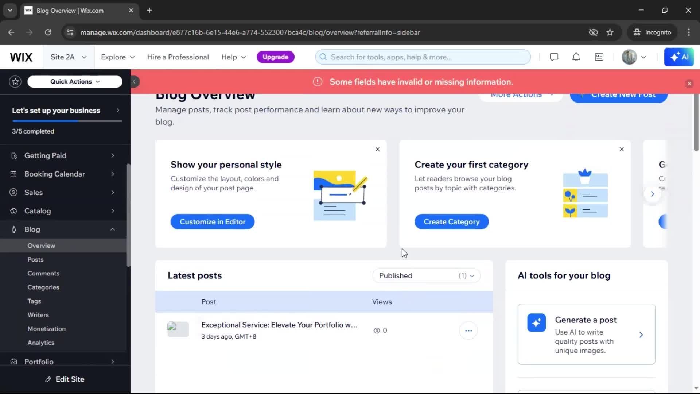Open the Exceptional Service post title
Image resolution: width=700 pixels, height=394 pixels.
279,325
